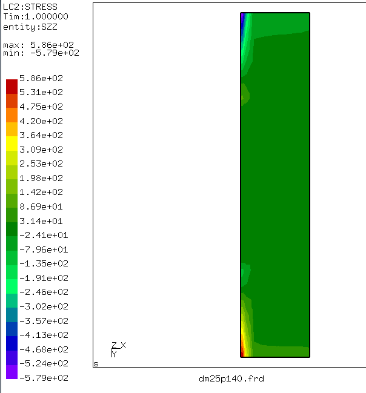Click the legend value -2.41e+01
This screenshot has width=366, height=393.
click(44, 235)
